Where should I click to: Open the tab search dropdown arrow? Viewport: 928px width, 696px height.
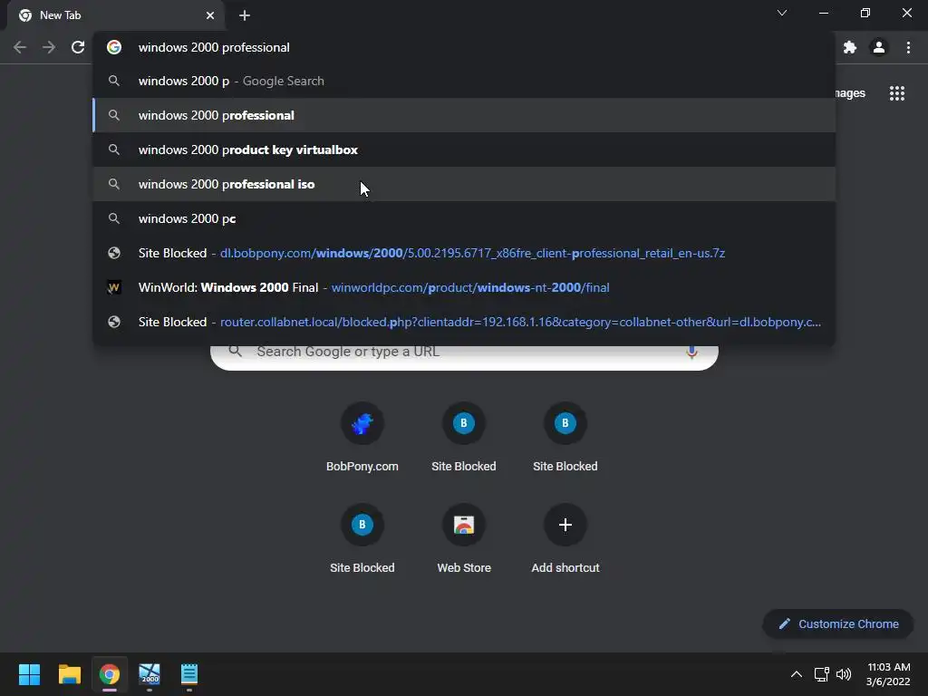click(782, 13)
